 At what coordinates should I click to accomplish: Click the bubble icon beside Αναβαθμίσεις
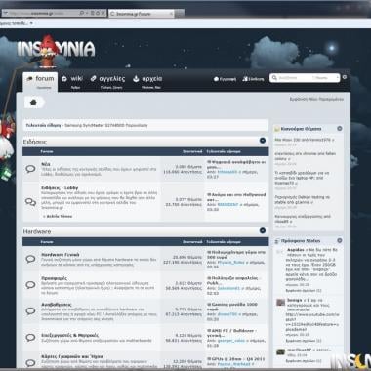30,310
